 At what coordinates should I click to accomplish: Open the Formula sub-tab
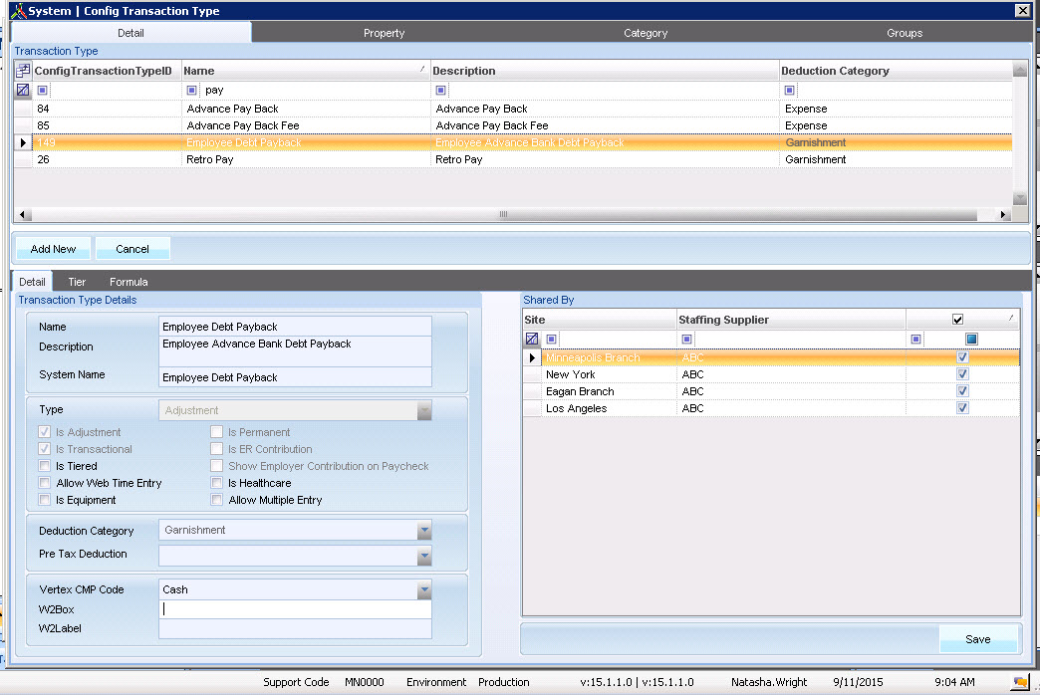pyautogui.click(x=129, y=282)
